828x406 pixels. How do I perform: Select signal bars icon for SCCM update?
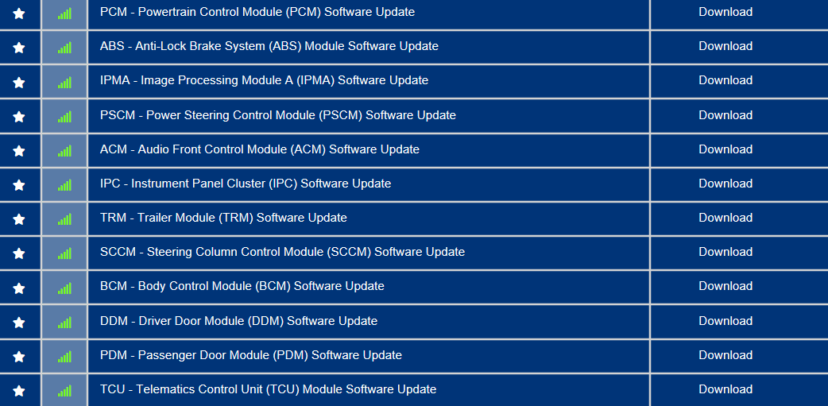tap(64, 253)
